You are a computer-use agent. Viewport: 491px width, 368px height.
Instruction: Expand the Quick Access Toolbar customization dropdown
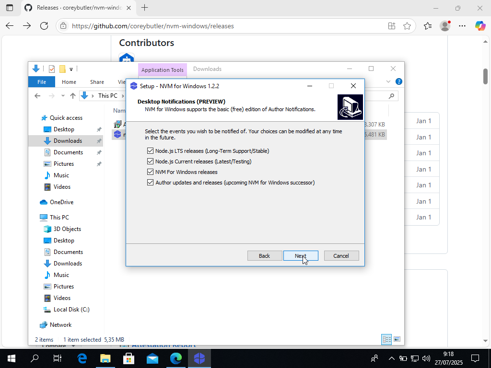pyautogui.click(x=71, y=69)
